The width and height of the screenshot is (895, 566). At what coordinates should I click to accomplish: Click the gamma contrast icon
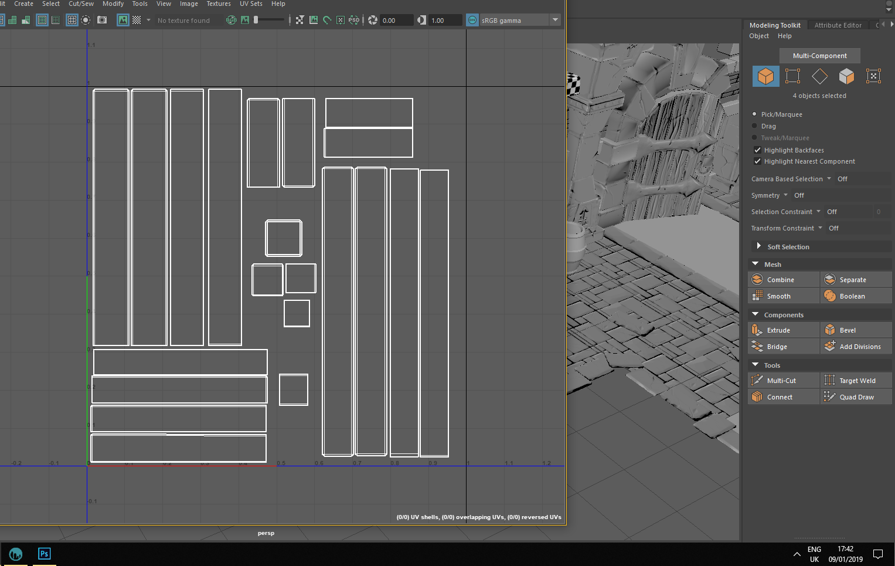point(421,20)
